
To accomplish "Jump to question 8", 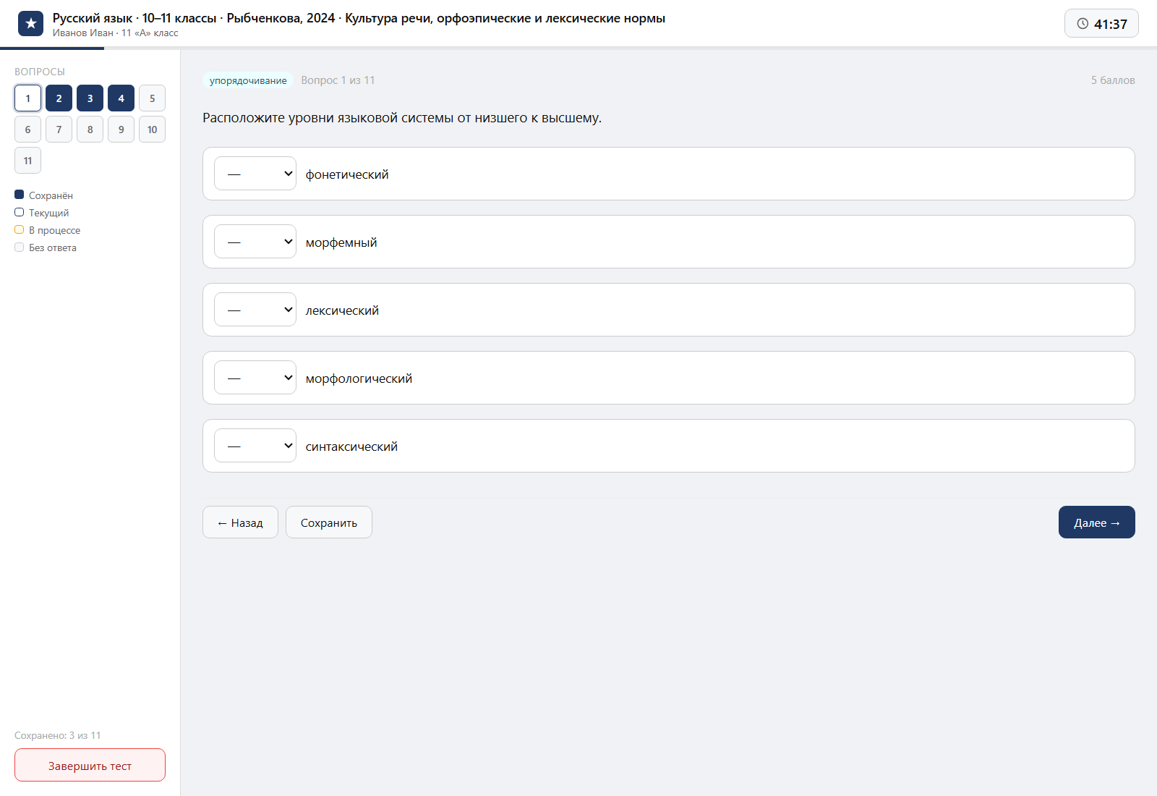I will (x=90, y=130).
